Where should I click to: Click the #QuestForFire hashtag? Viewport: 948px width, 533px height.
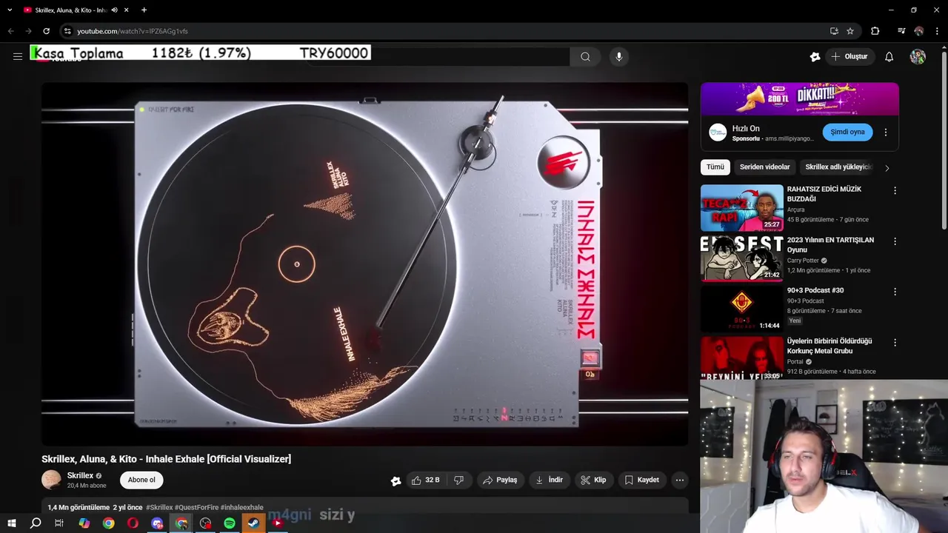click(x=196, y=507)
